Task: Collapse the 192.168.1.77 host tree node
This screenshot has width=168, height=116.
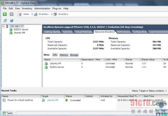Action: pyautogui.click(x=3, y=26)
